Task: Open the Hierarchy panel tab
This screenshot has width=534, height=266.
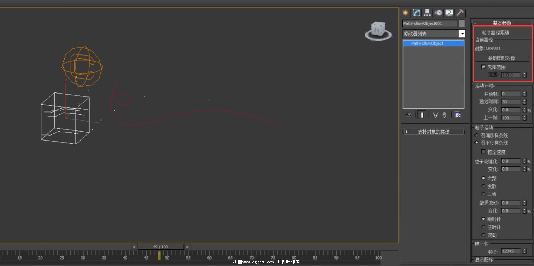Action: tap(427, 13)
